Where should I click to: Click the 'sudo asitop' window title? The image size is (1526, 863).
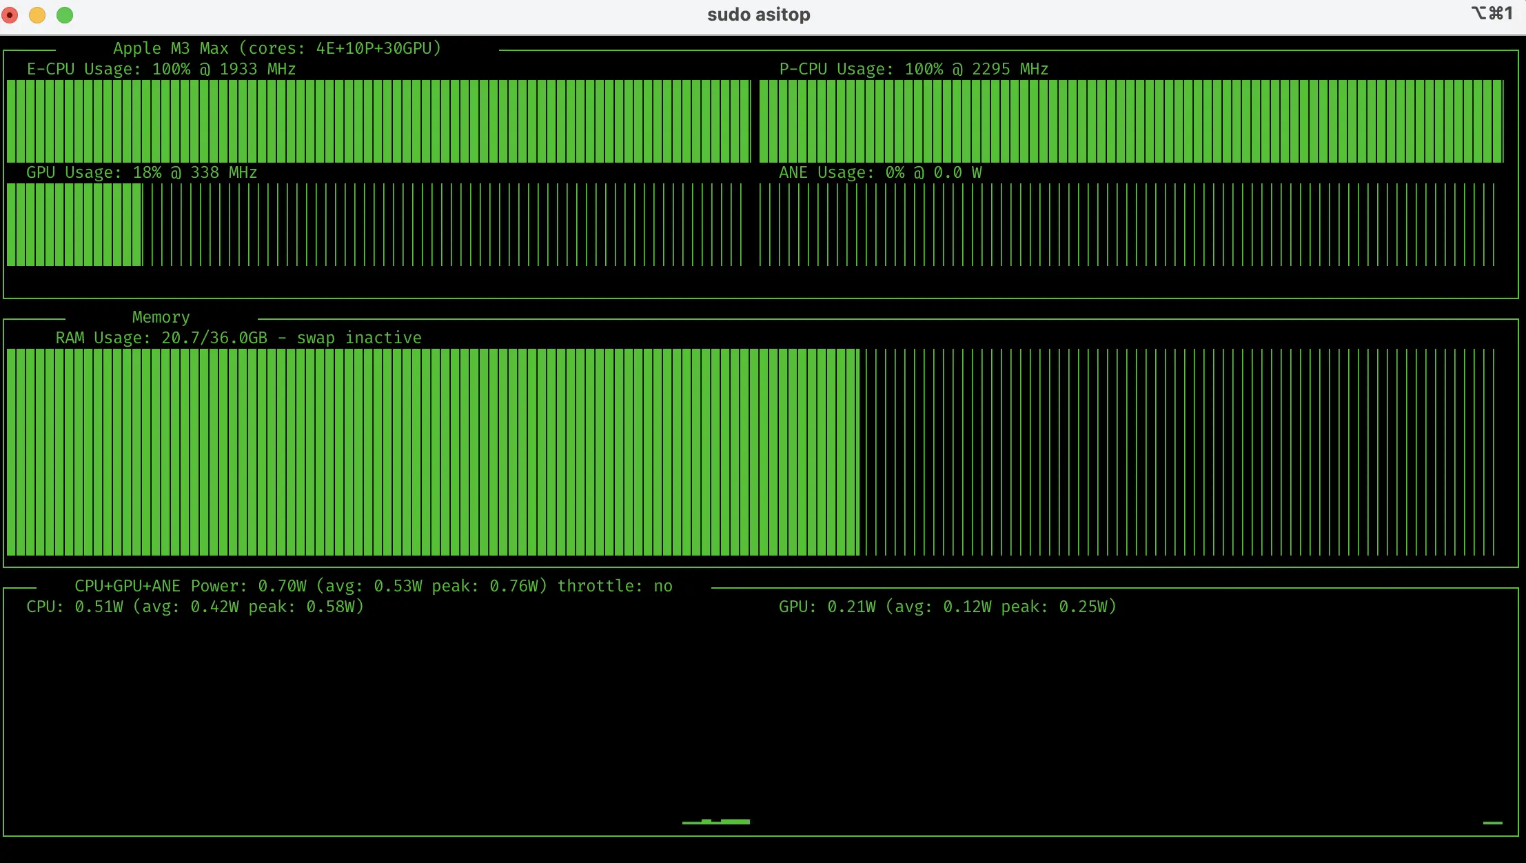click(x=758, y=14)
